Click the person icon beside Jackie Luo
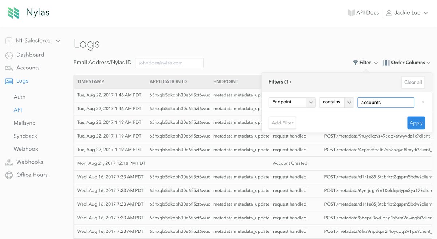Viewport: 437px width, 239px height. [388, 12]
